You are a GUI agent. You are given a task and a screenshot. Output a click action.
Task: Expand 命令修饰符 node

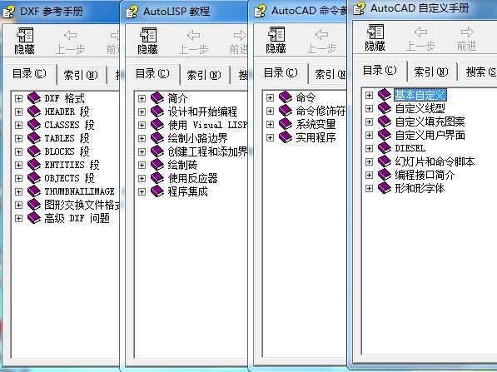(270, 111)
